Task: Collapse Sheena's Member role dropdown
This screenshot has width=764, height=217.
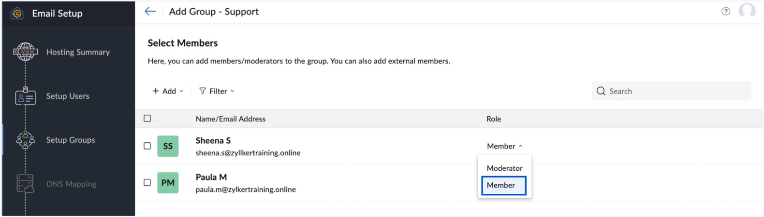Action: tap(504, 146)
